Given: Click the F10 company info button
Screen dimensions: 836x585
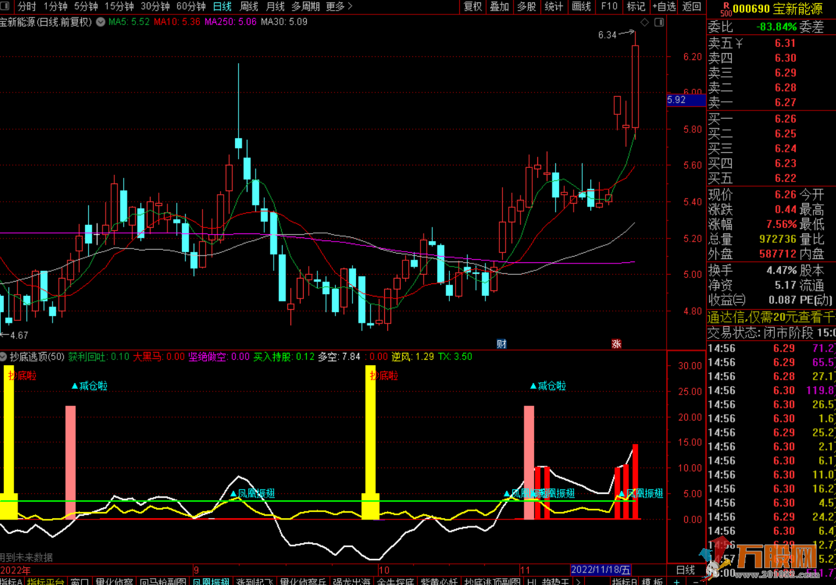Looking at the screenshot, I should pyautogui.click(x=609, y=6).
